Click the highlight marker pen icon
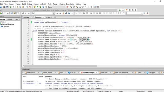164x92 pixels. (x=63, y=13)
